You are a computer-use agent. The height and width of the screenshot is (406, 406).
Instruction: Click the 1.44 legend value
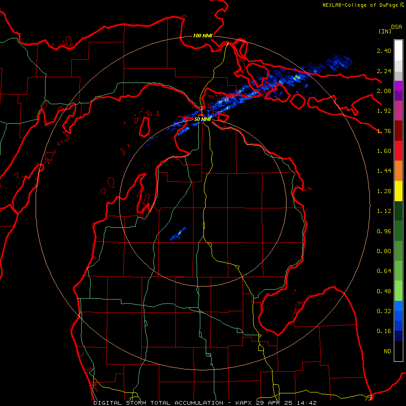(x=384, y=171)
